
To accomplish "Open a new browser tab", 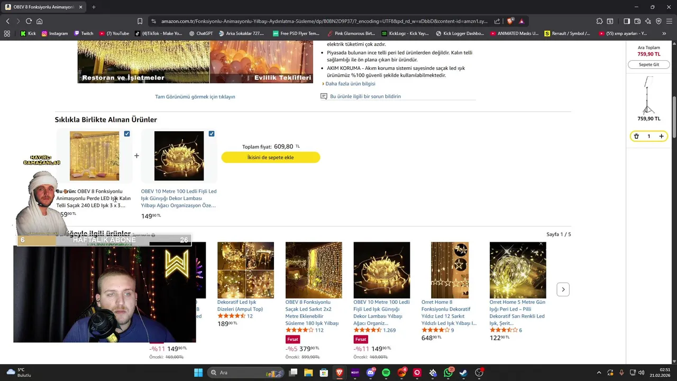I will [x=94, y=7].
